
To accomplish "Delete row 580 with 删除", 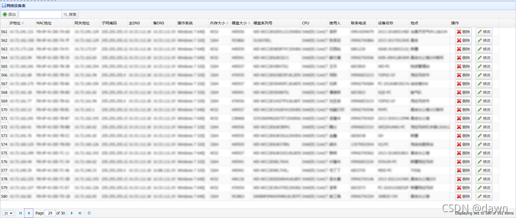I will pos(463,196).
